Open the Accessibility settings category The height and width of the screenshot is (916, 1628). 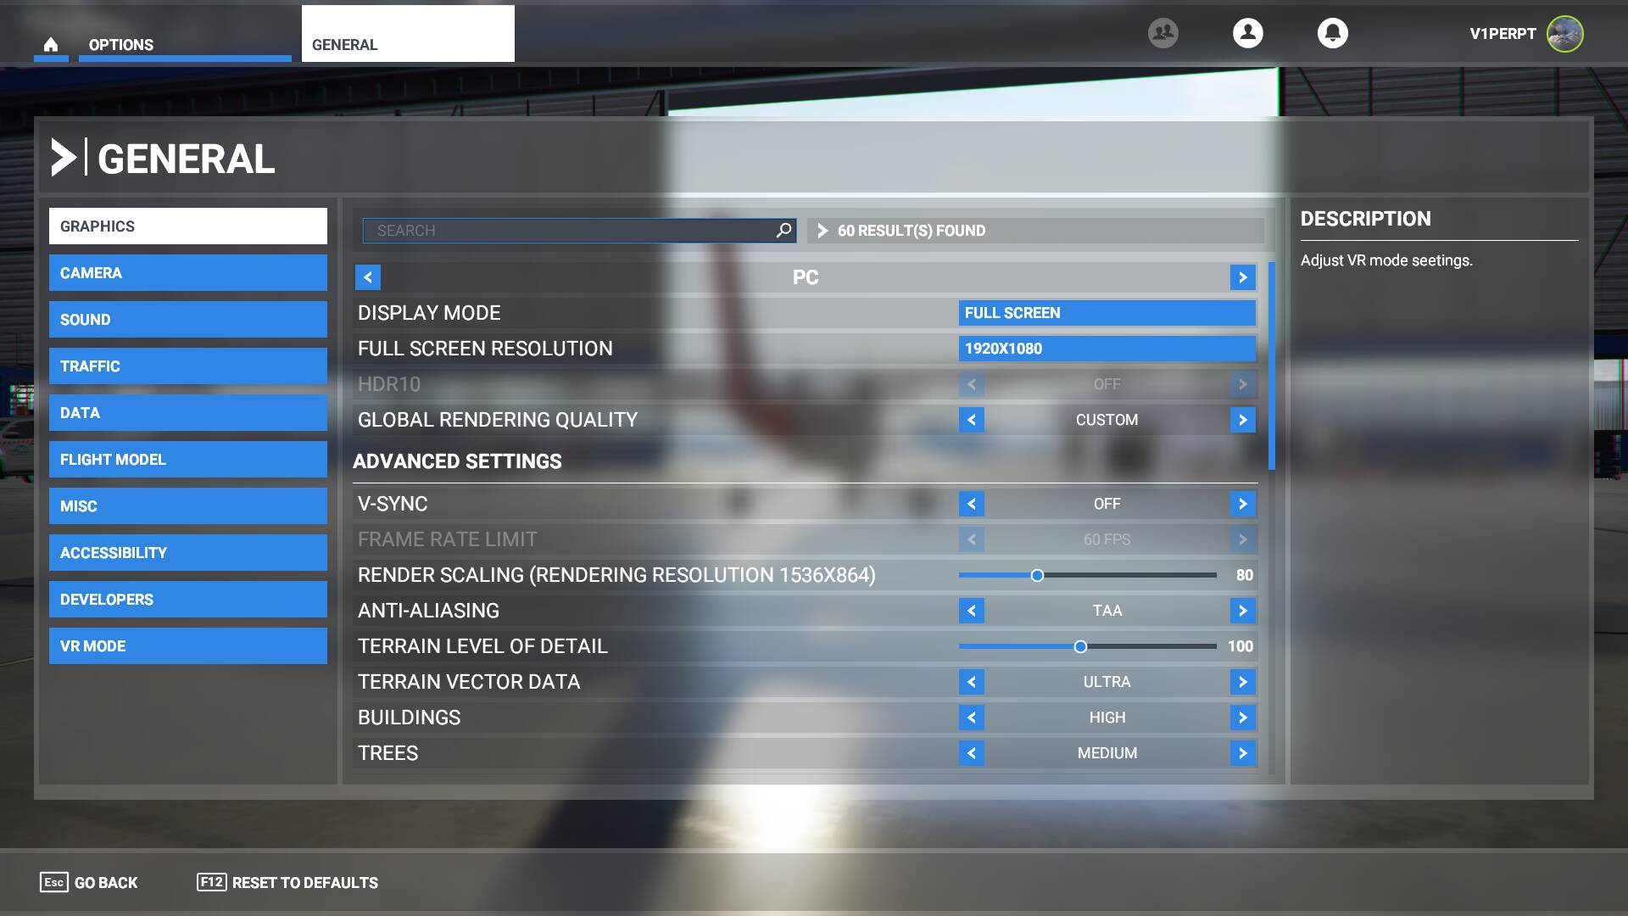click(187, 553)
